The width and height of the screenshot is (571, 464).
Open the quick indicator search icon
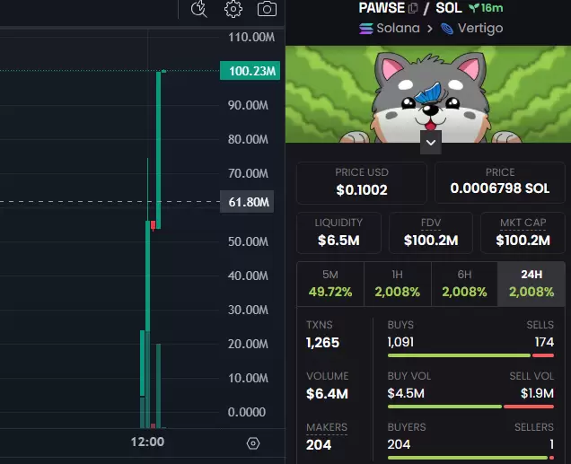pyautogui.click(x=199, y=9)
